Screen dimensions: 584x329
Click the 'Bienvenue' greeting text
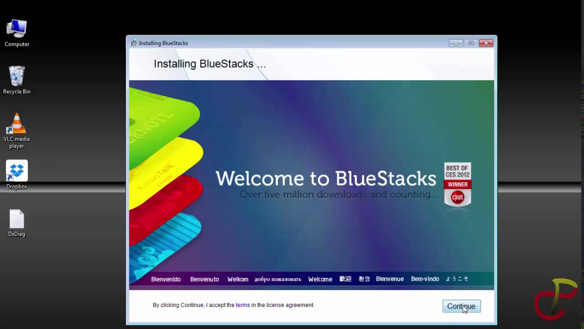click(x=390, y=279)
